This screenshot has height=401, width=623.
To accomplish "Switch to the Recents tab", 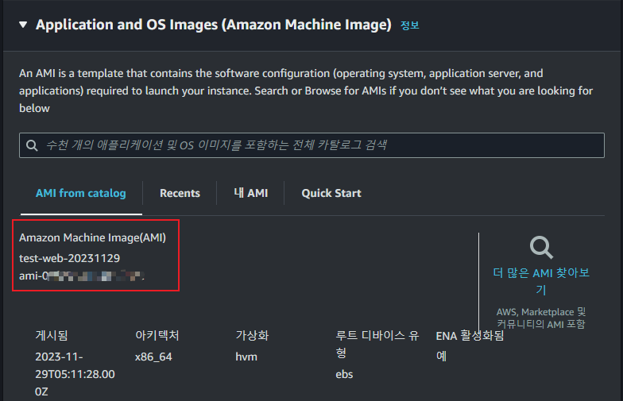I will coord(180,194).
